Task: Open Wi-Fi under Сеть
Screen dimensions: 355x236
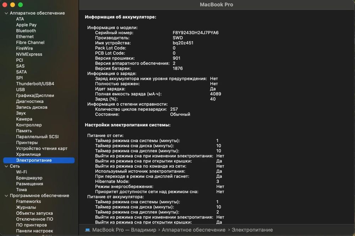Action: pyautogui.click(x=22, y=172)
